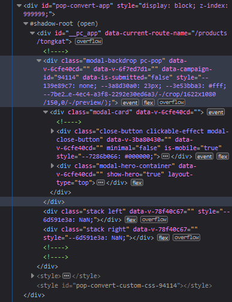Toggle flex badge on close-button div
Viewport: 232px width, 302px height.
[x=222, y=156]
